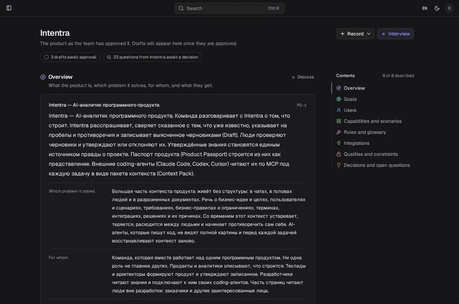Click the Rules gavel icon
Image resolution: width=459 pixels, height=304 pixels.
point(339,132)
